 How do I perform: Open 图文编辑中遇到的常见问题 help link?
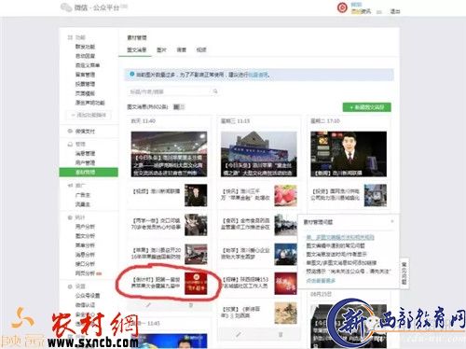[x=336, y=245]
